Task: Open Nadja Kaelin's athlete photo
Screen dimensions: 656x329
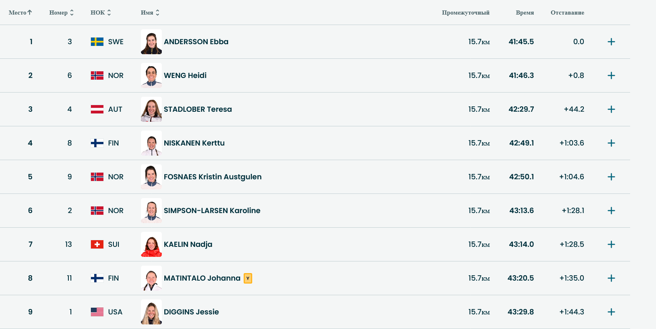Action: click(x=151, y=244)
